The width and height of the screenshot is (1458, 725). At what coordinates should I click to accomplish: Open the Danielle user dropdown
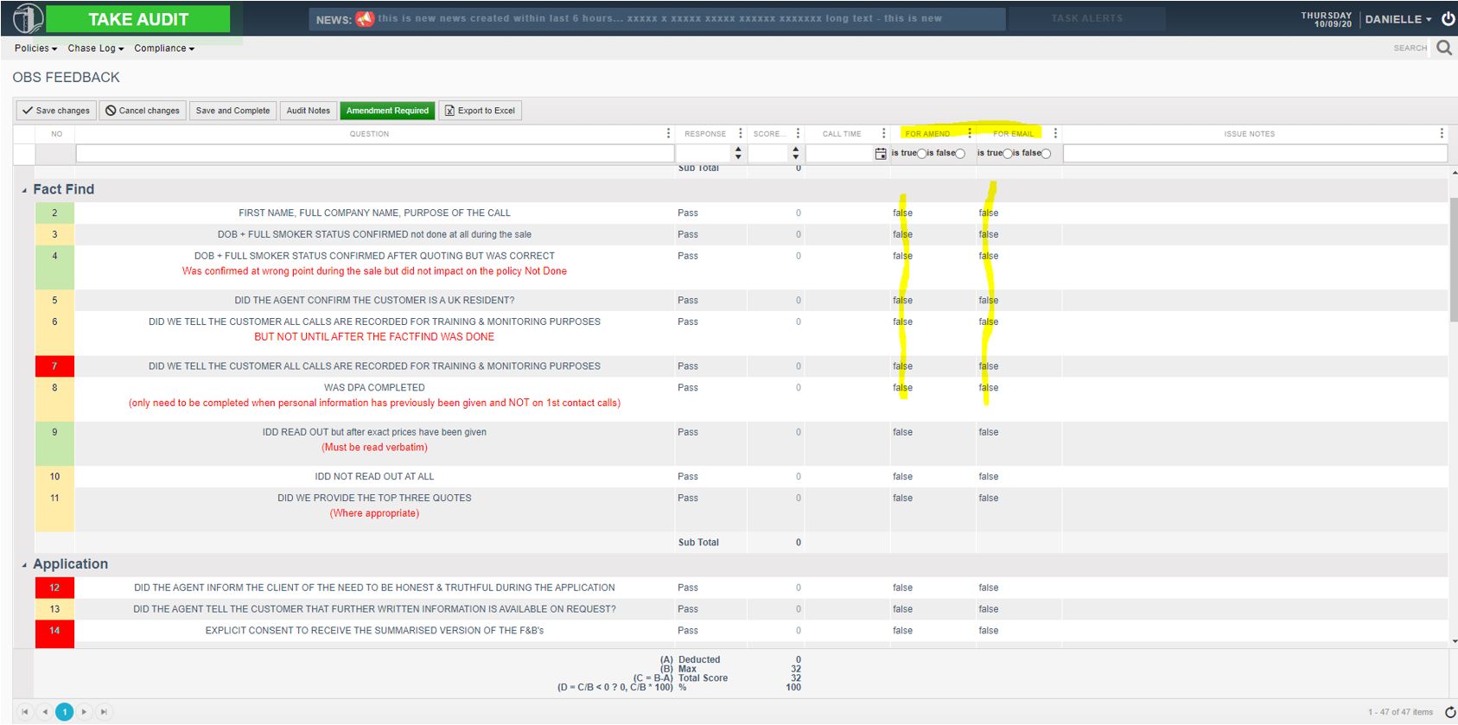(x=1398, y=19)
